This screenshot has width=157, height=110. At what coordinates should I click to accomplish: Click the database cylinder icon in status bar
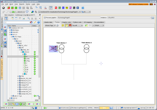pyautogui.click(x=36, y=108)
